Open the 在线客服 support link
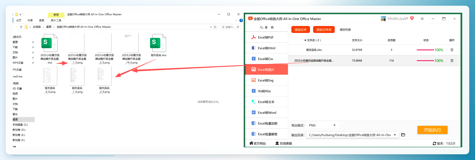 283,143
